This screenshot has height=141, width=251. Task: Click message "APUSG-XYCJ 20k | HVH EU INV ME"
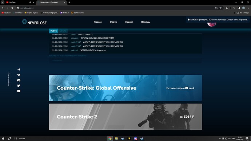(97, 38)
